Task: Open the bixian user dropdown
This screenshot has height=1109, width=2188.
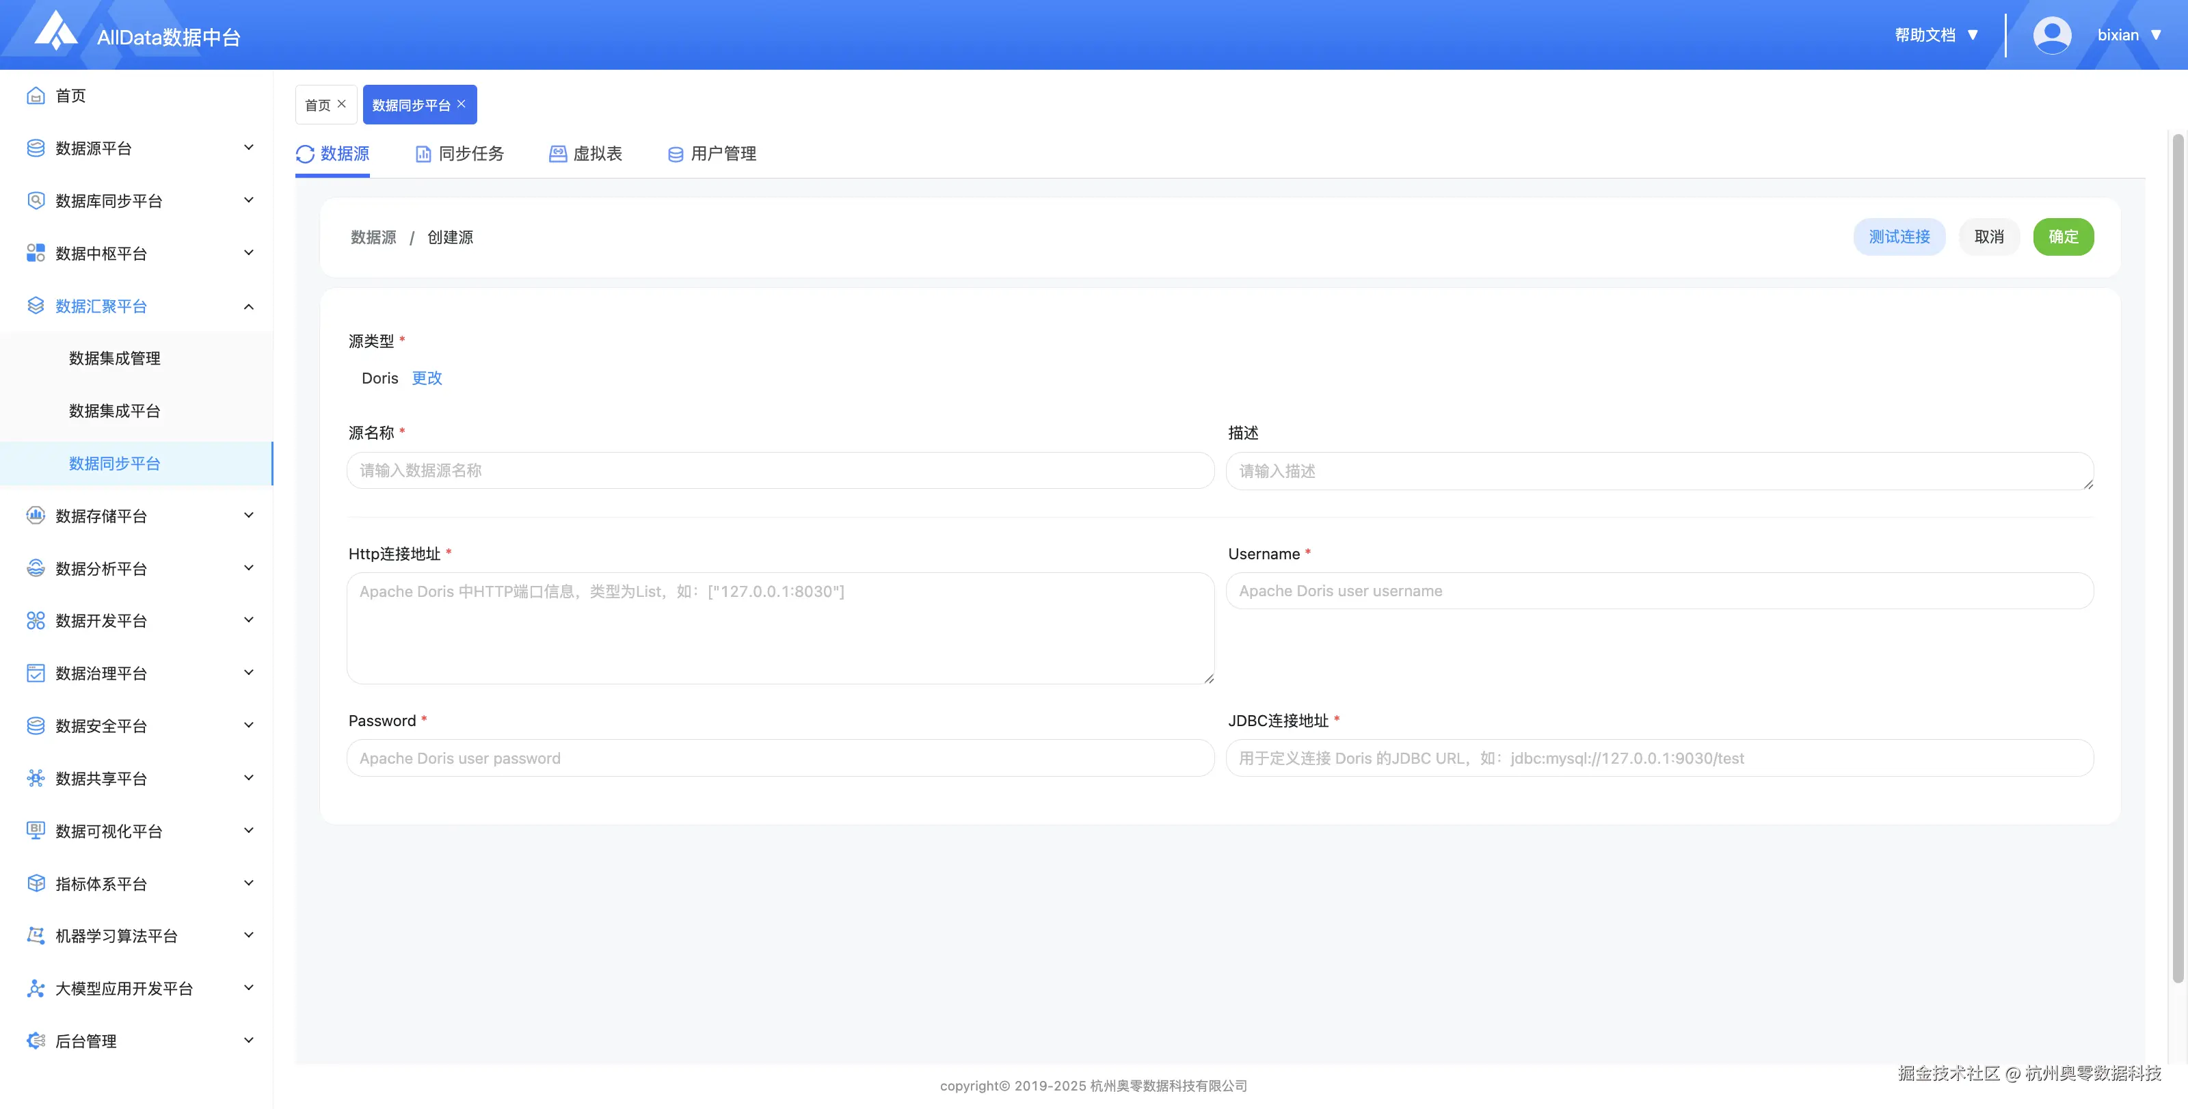Action: point(2129,36)
